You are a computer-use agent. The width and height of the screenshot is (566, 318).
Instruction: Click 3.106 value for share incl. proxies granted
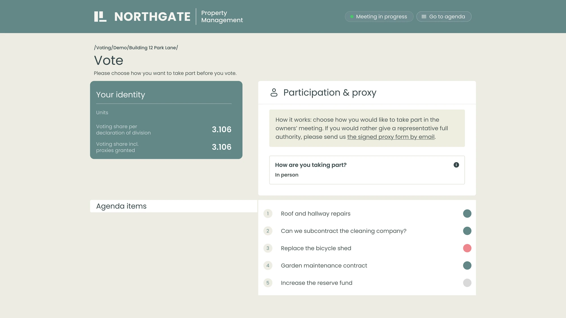(222, 147)
